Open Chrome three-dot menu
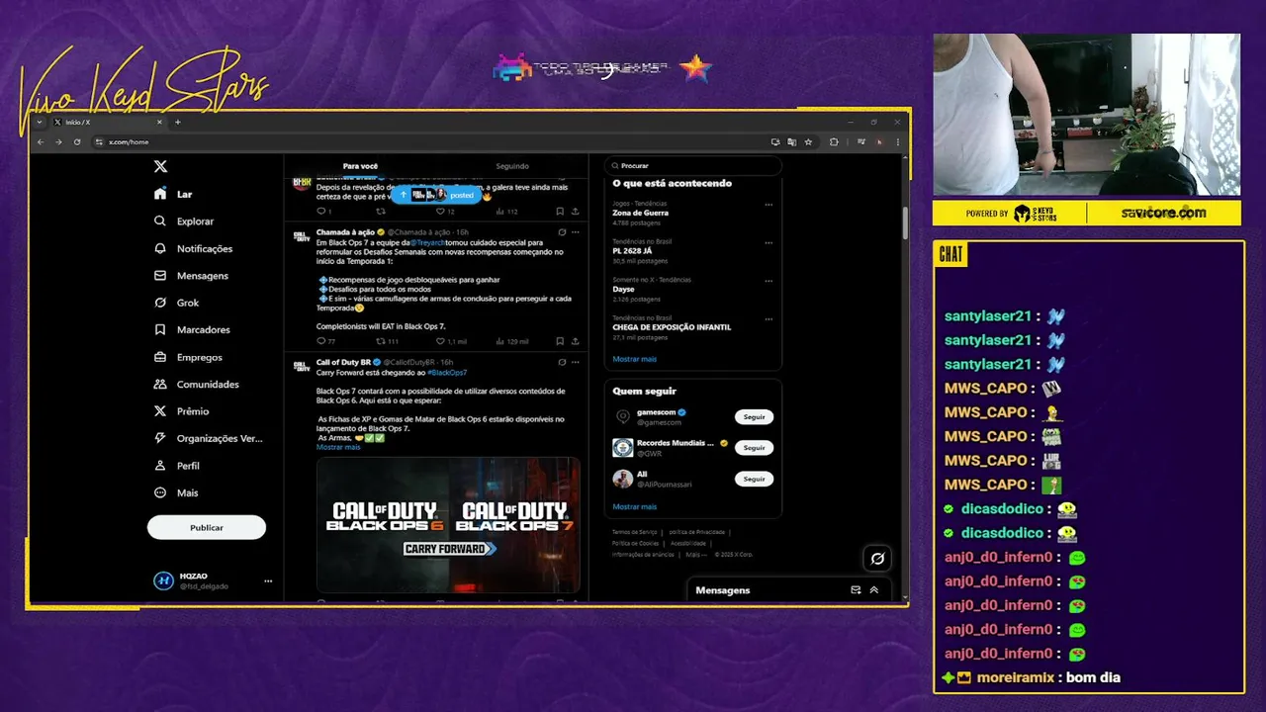The height and width of the screenshot is (712, 1266). [898, 142]
